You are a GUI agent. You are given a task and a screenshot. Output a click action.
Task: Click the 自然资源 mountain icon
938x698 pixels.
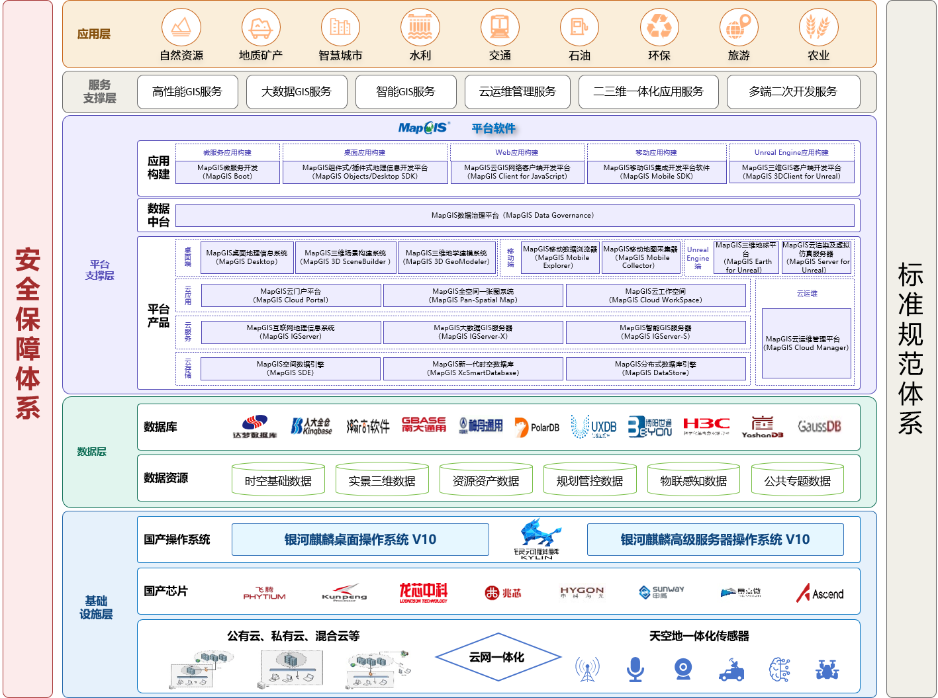(x=181, y=27)
